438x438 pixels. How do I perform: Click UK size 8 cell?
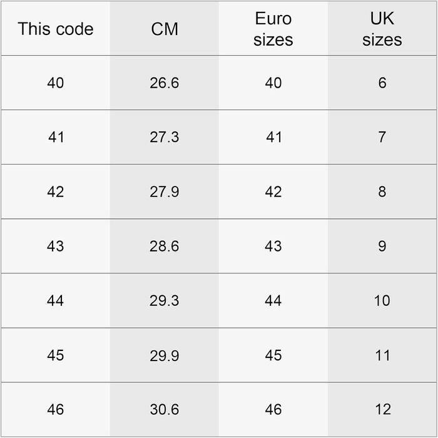coord(382,191)
